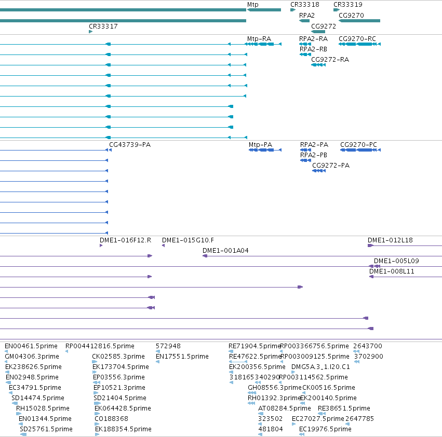Screen dimensions: 442x437
Task: Click the EN17551.5prime EST label
Action: tap(182, 357)
